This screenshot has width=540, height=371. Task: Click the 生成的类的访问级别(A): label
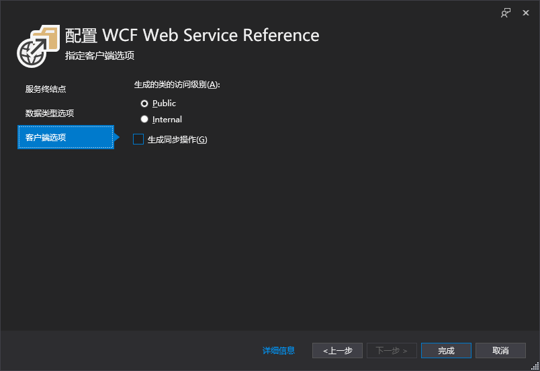pyautogui.click(x=177, y=85)
